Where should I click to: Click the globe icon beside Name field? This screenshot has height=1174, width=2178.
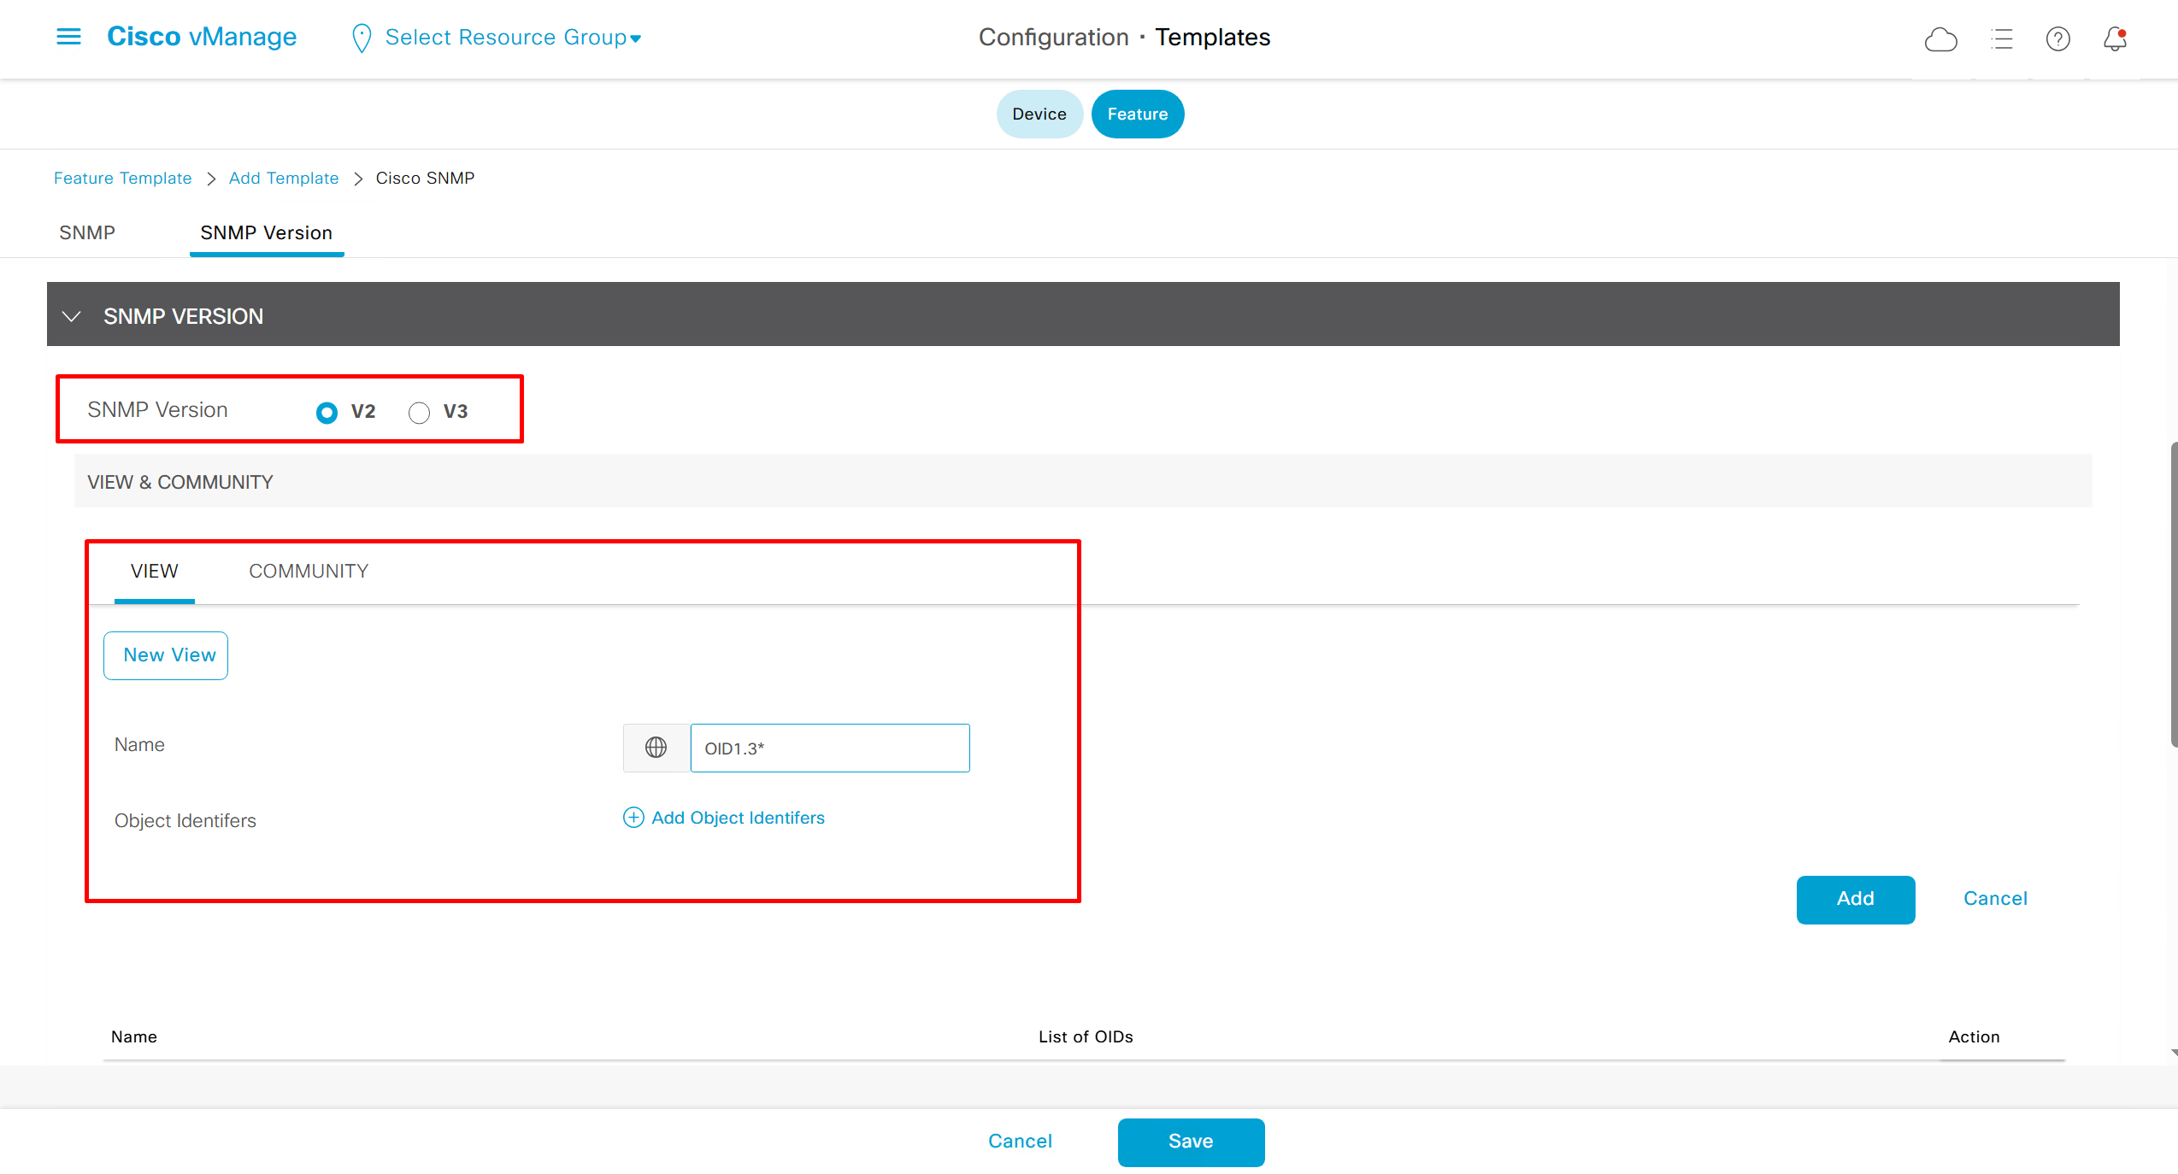pos(656,748)
